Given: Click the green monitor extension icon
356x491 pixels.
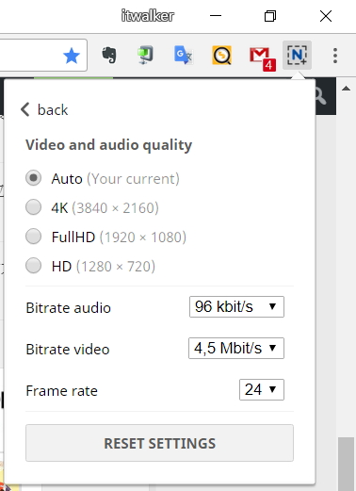Looking at the screenshot, I should (x=145, y=56).
